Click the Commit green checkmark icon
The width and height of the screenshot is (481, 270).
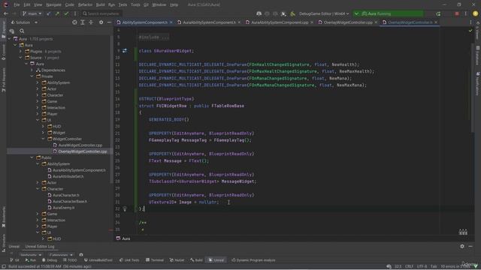tap(66, 13)
